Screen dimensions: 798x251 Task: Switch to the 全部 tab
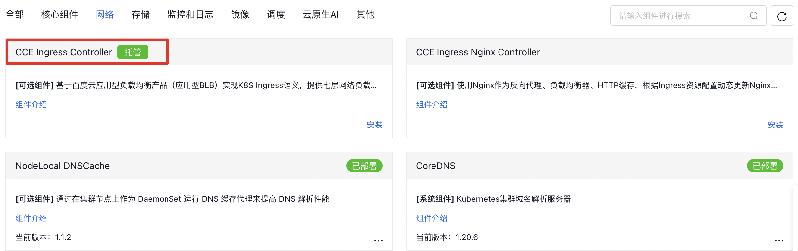click(x=15, y=14)
